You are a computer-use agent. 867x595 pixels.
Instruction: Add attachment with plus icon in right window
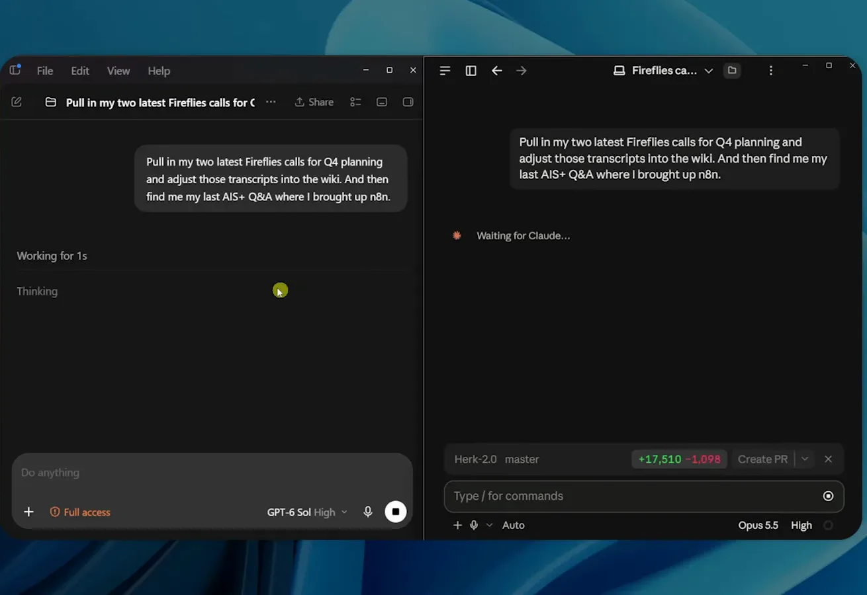click(x=457, y=525)
